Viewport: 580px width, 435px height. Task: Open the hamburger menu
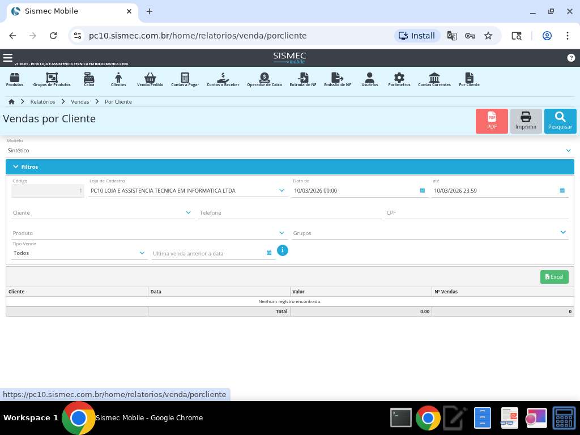[x=7, y=58]
